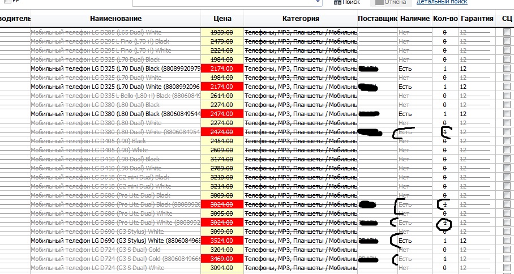Open the search combo box dropdown arrow
The height and width of the screenshot is (274, 514).
[318, 2]
